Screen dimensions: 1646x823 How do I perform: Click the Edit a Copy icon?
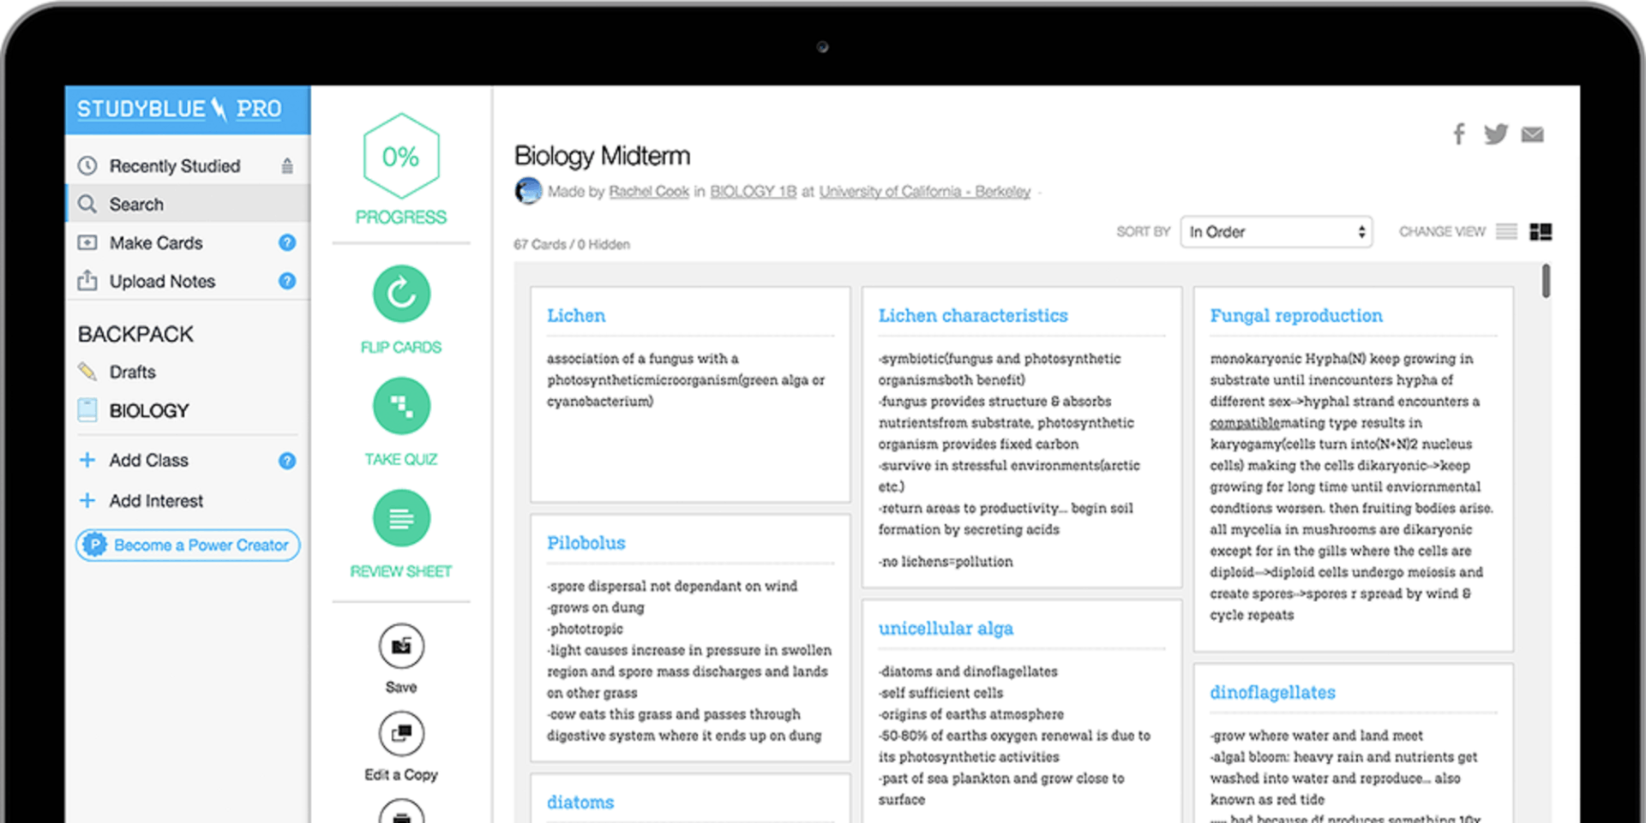(x=401, y=734)
